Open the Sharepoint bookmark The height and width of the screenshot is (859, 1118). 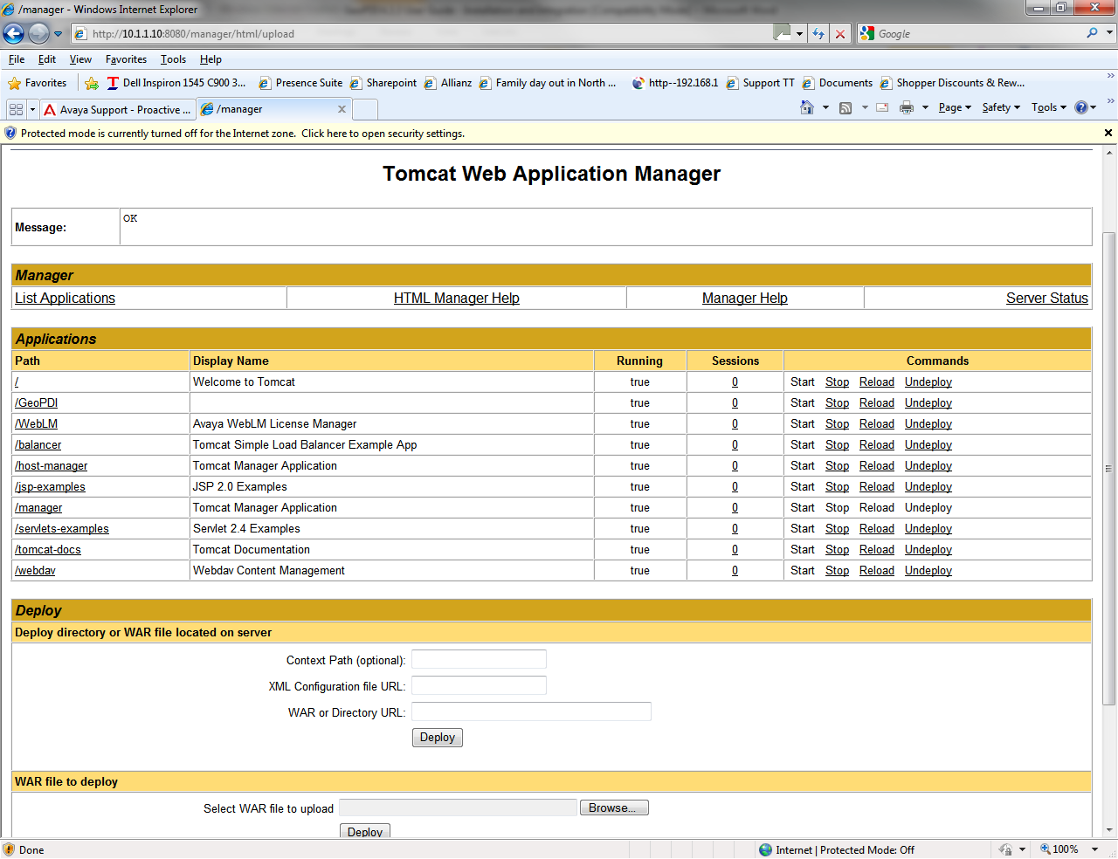click(x=383, y=83)
